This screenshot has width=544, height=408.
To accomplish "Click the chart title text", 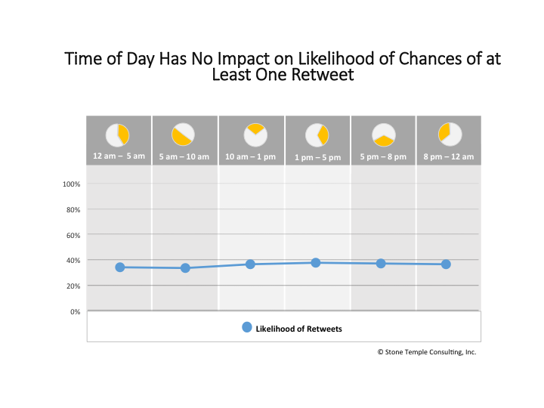I will [283, 66].
